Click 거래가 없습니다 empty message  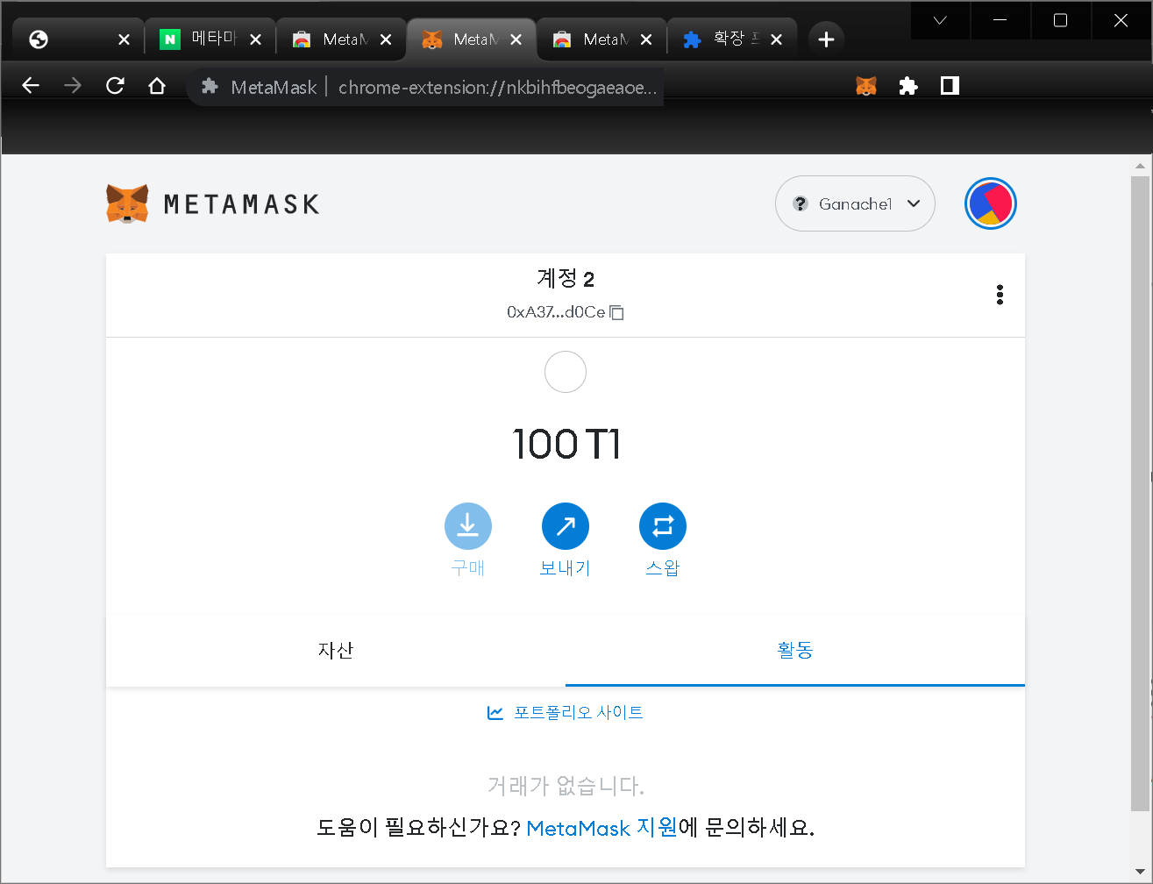(566, 785)
